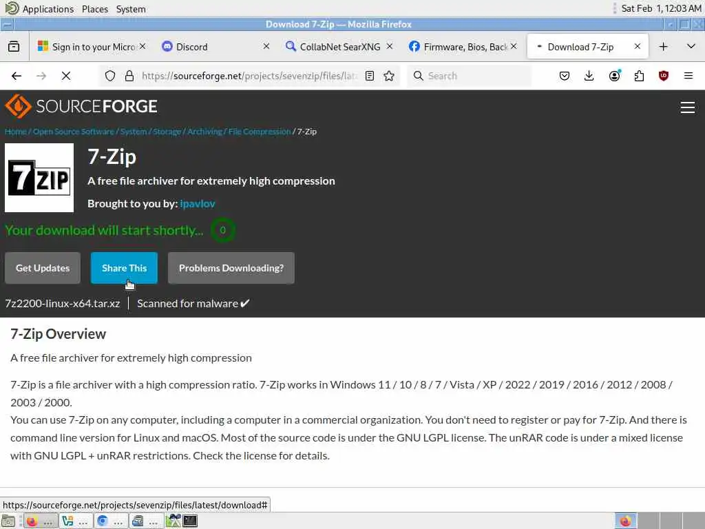The width and height of the screenshot is (705, 529).
Task: Open the Places menu
Action: click(x=95, y=8)
